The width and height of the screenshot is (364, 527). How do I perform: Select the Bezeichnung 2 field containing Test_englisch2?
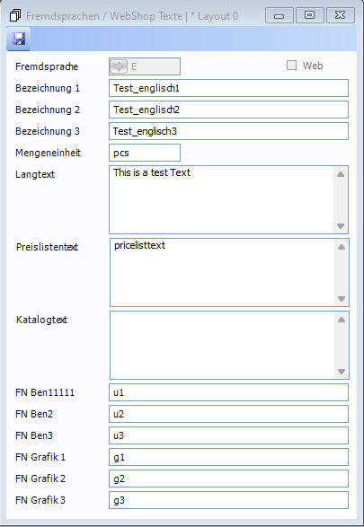228,110
